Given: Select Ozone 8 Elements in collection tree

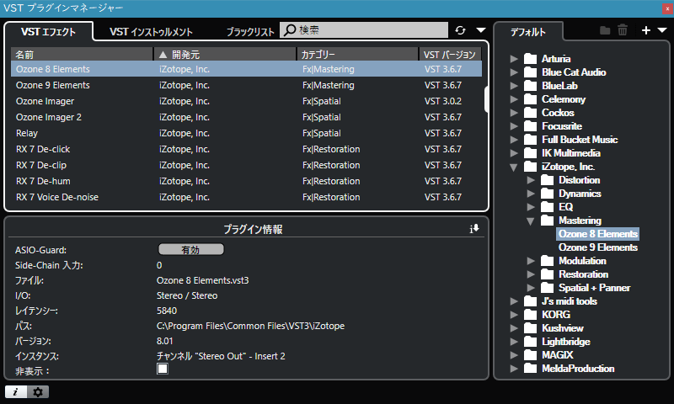Looking at the screenshot, I should tap(598, 234).
